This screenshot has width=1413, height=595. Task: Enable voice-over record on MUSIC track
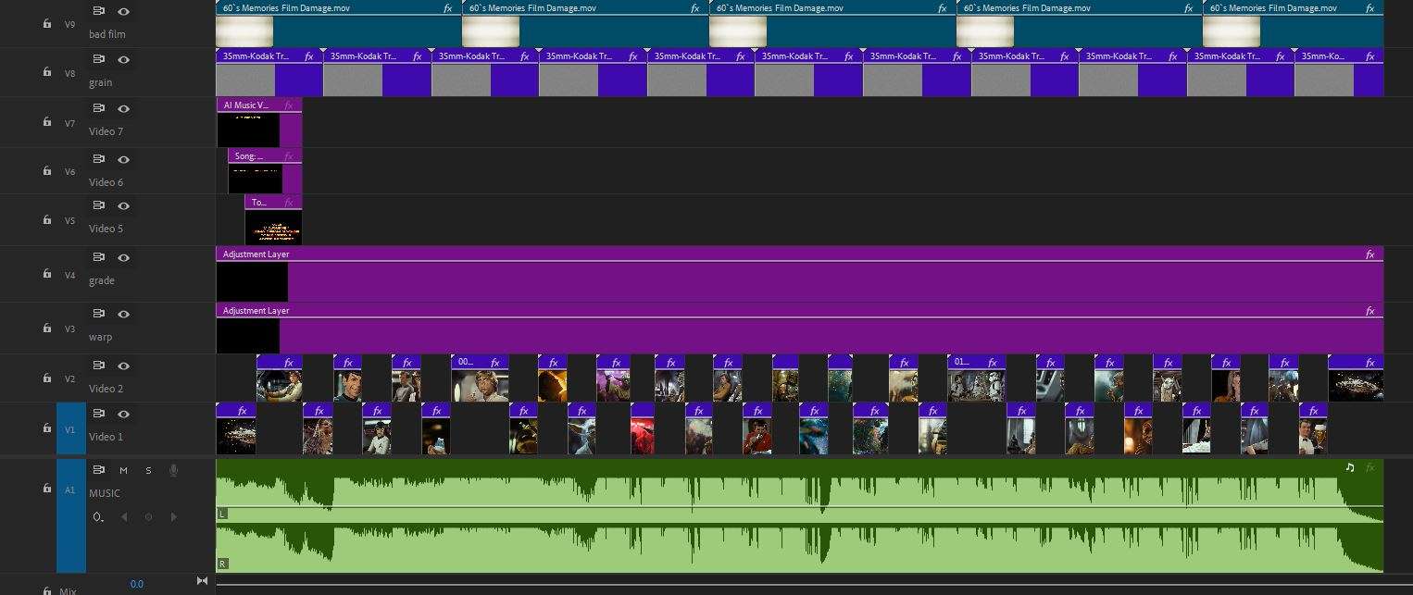(x=173, y=470)
